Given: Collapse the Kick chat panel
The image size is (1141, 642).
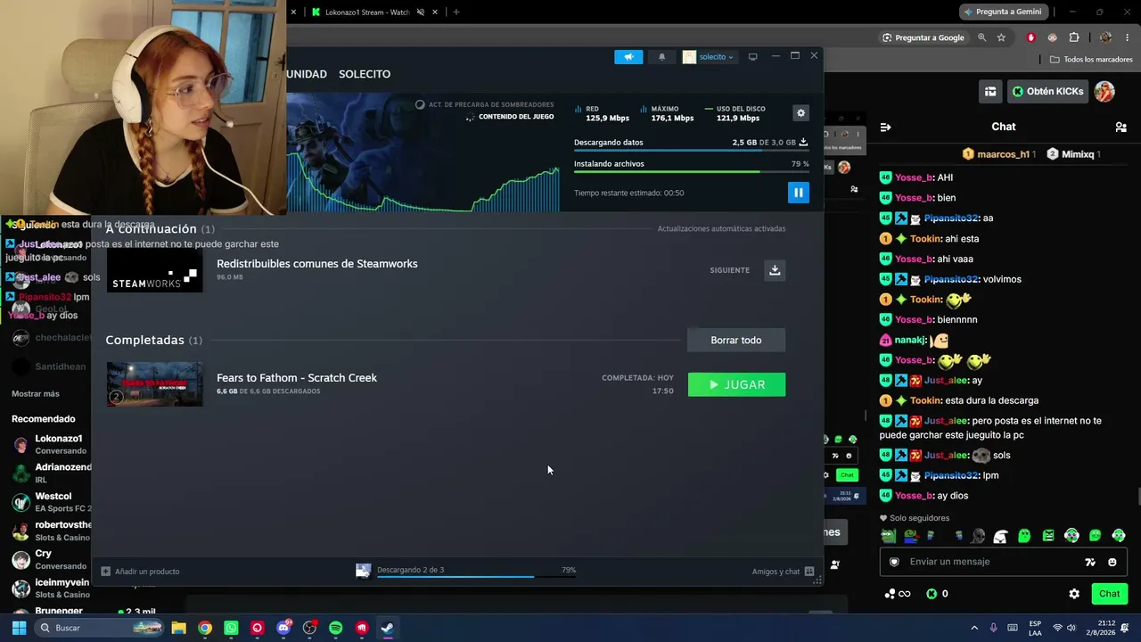Looking at the screenshot, I should click(x=885, y=127).
